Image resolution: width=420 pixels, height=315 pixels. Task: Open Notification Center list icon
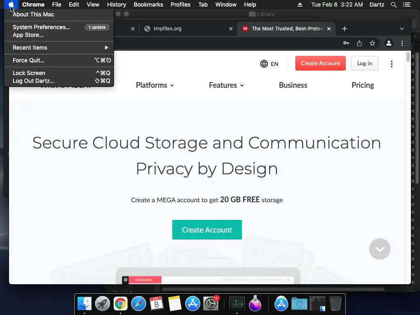[406, 5]
